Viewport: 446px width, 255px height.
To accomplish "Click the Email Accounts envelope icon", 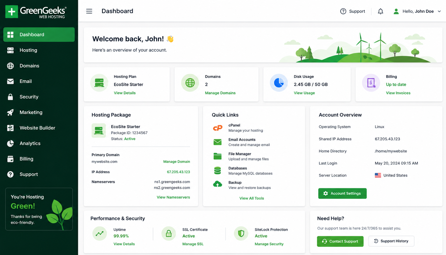I will coord(217,142).
